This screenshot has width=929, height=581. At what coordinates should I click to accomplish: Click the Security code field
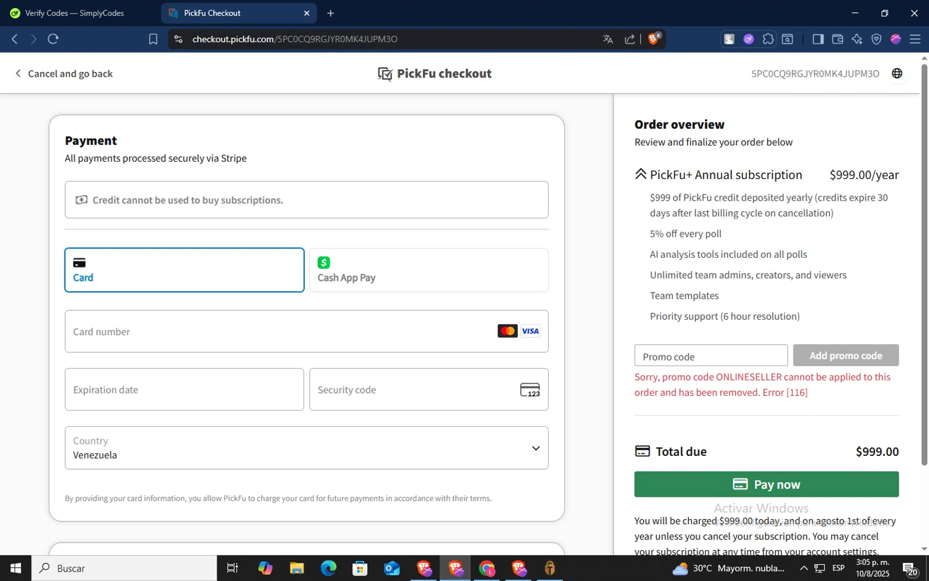(429, 390)
